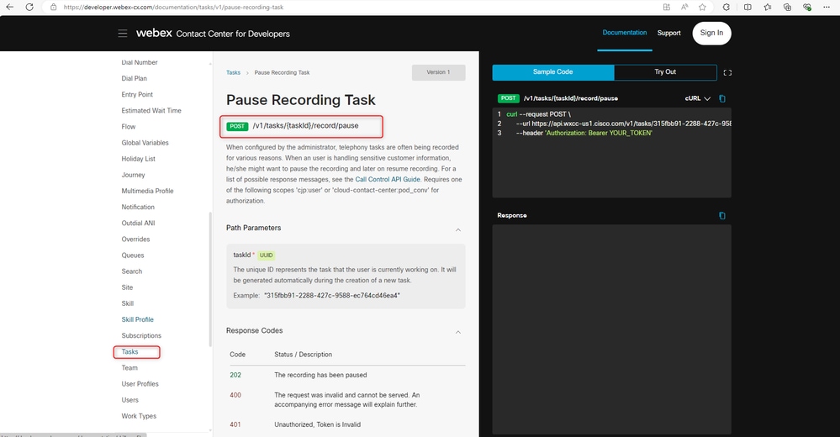The height and width of the screenshot is (437, 840).
Task: Switch to the Try Out tab
Action: tap(665, 71)
